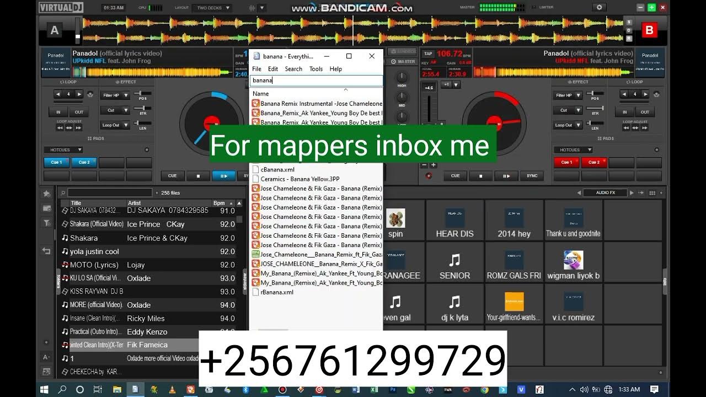Click favorites star icon in browser sidebar
The image size is (706, 397).
point(47,194)
